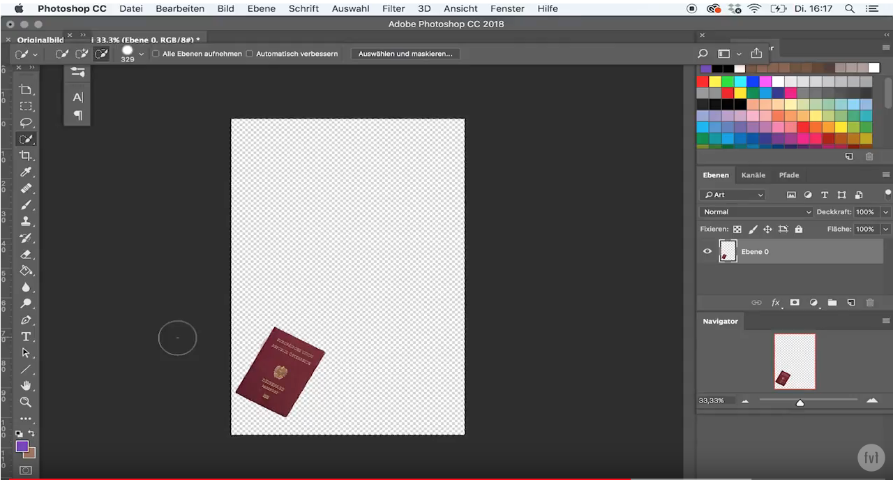Select the Zoom magnifier tool
The width and height of the screenshot is (893, 480).
point(26,403)
